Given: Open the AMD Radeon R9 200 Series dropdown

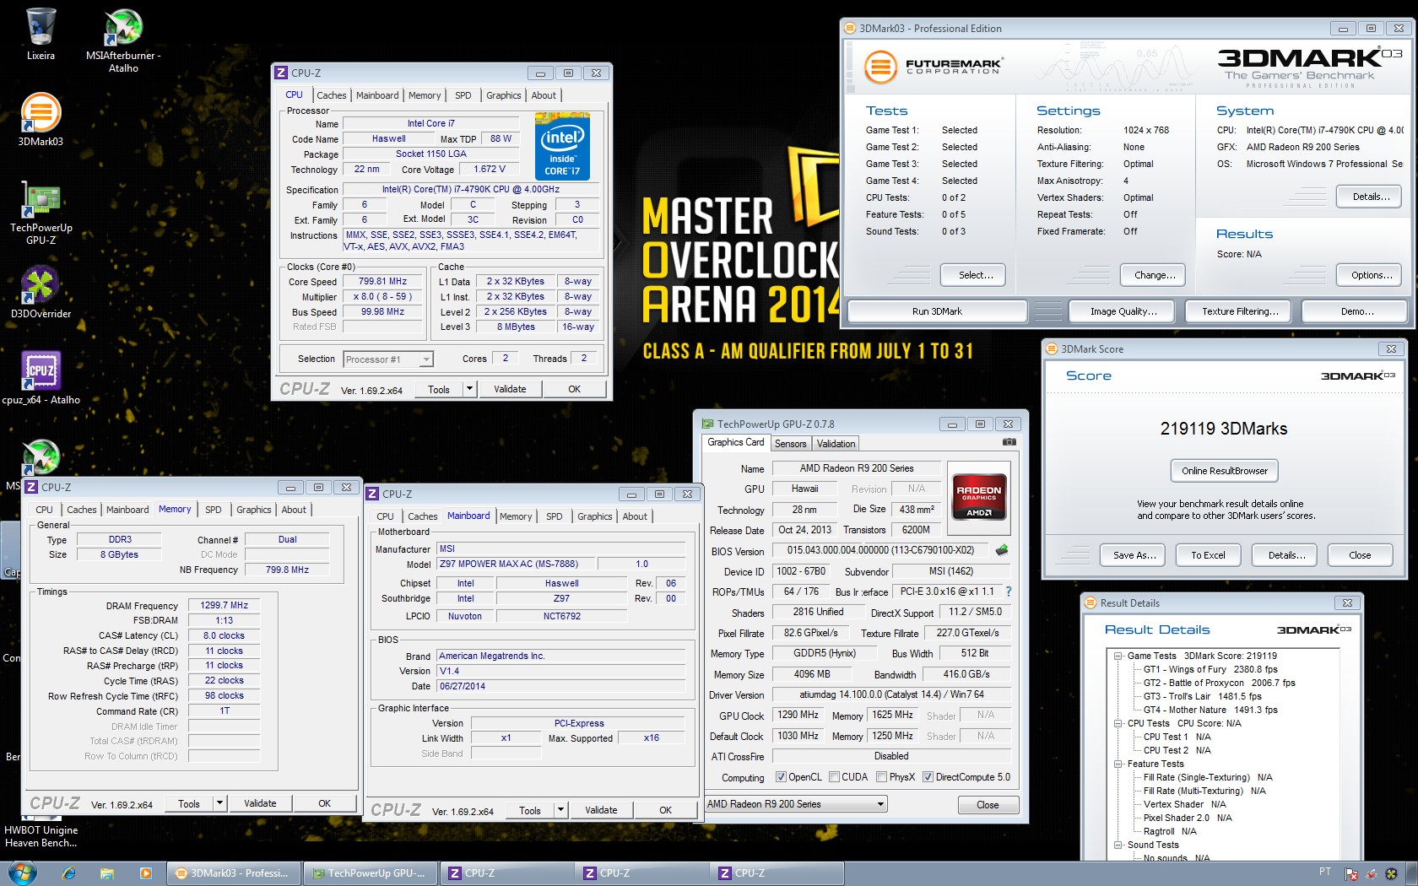Looking at the screenshot, I should click(x=796, y=804).
